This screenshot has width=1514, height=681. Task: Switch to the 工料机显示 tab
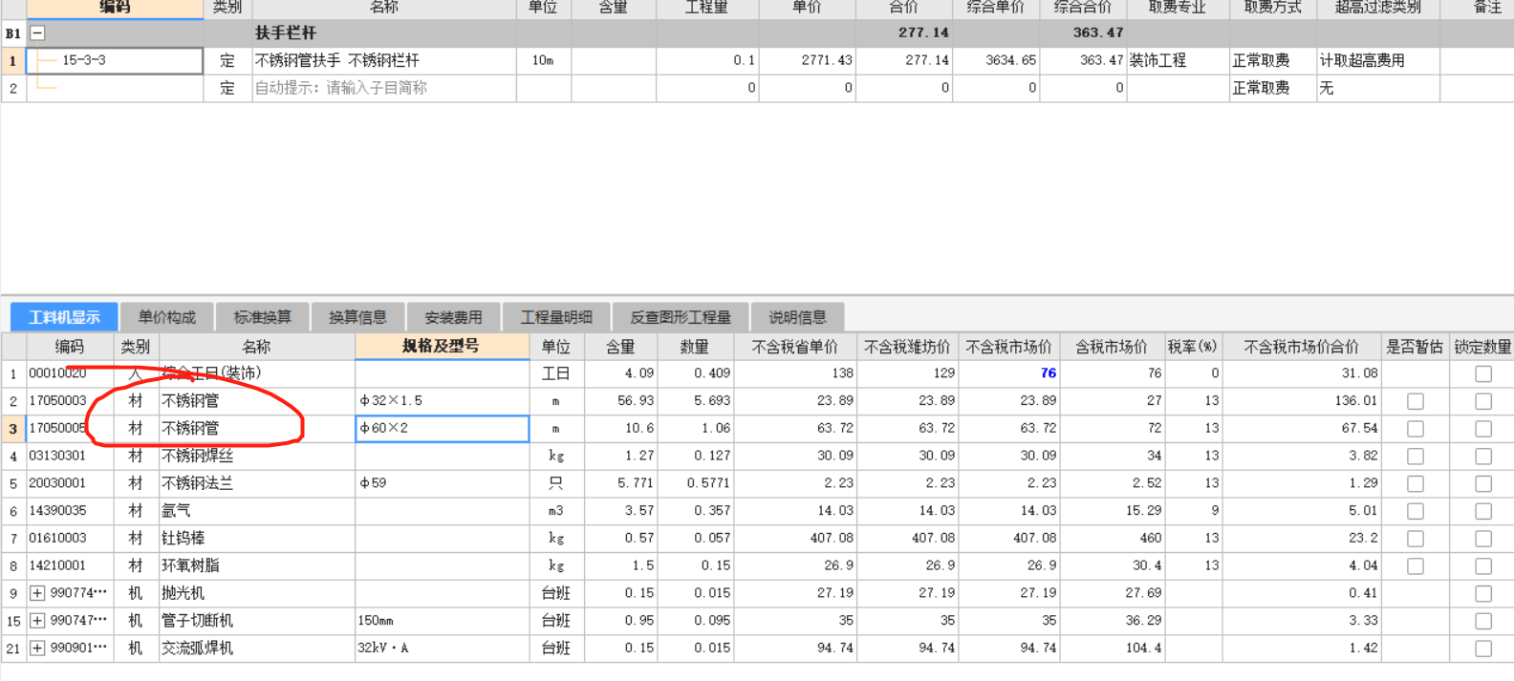tap(64, 317)
